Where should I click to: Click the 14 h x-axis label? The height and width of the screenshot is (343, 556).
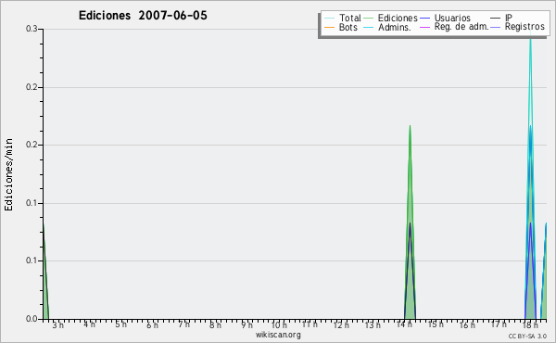coord(404,324)
